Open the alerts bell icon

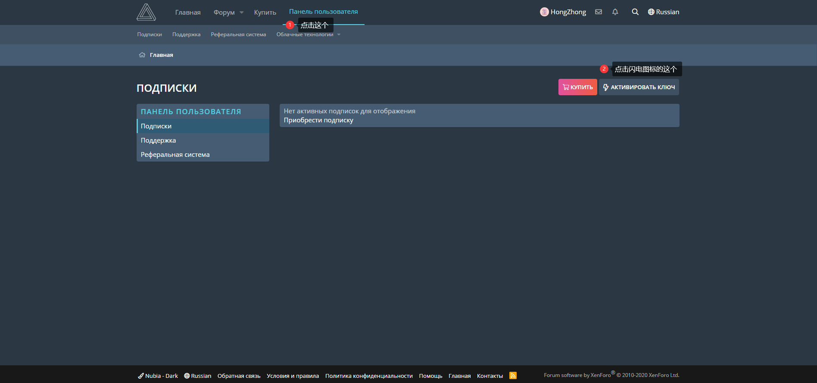click(615, 12)
